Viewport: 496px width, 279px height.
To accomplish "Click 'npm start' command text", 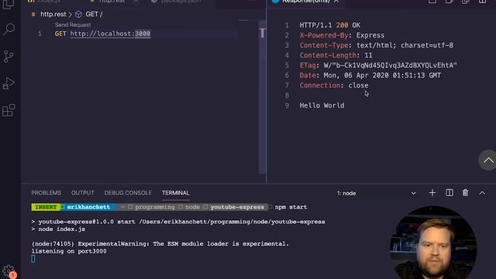I will coord(291,207).
